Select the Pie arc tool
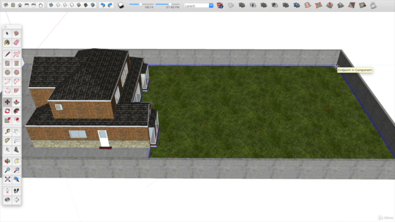 [x=17, y=91]
